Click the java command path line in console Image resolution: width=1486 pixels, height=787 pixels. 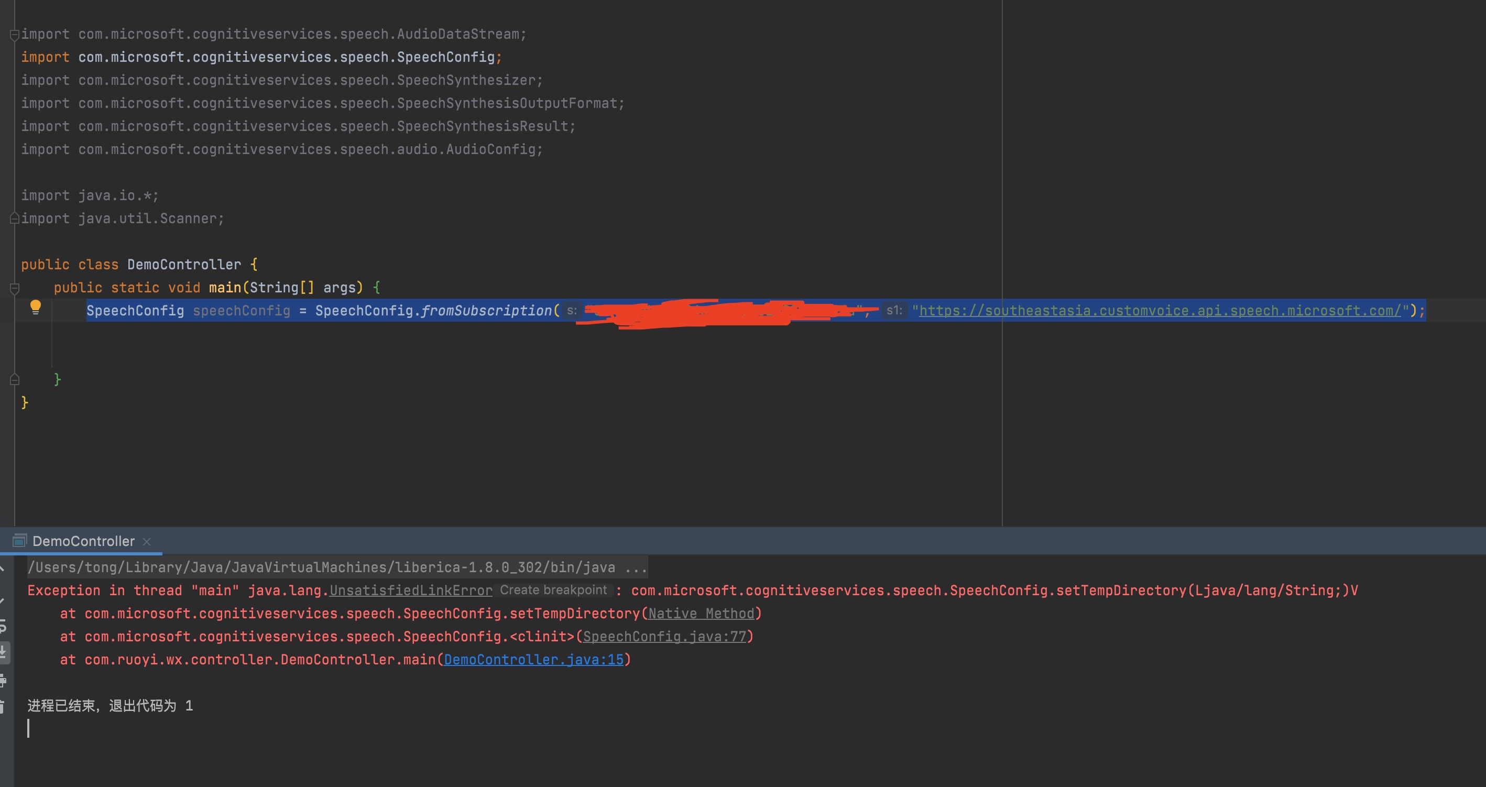coord(337,567)
